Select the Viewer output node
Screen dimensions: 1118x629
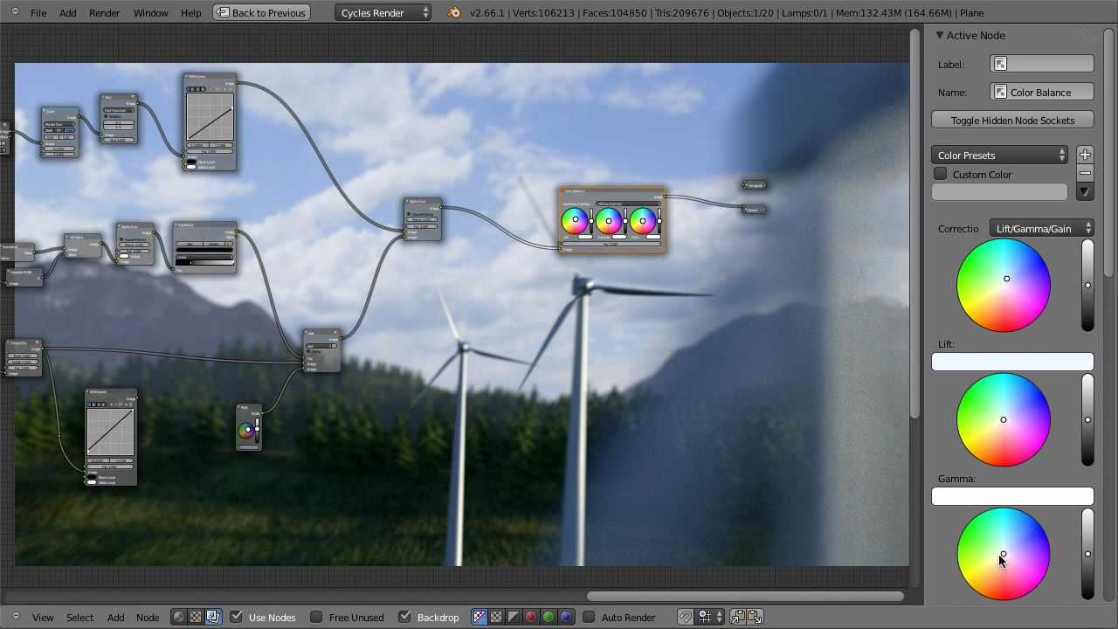(755, 209)
